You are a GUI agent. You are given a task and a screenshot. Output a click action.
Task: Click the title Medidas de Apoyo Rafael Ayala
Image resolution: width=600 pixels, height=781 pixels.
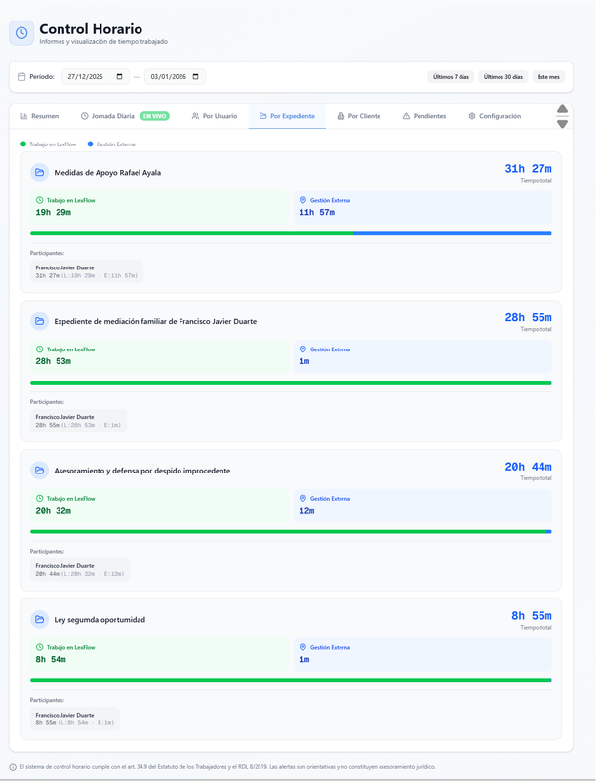point(107,173)
